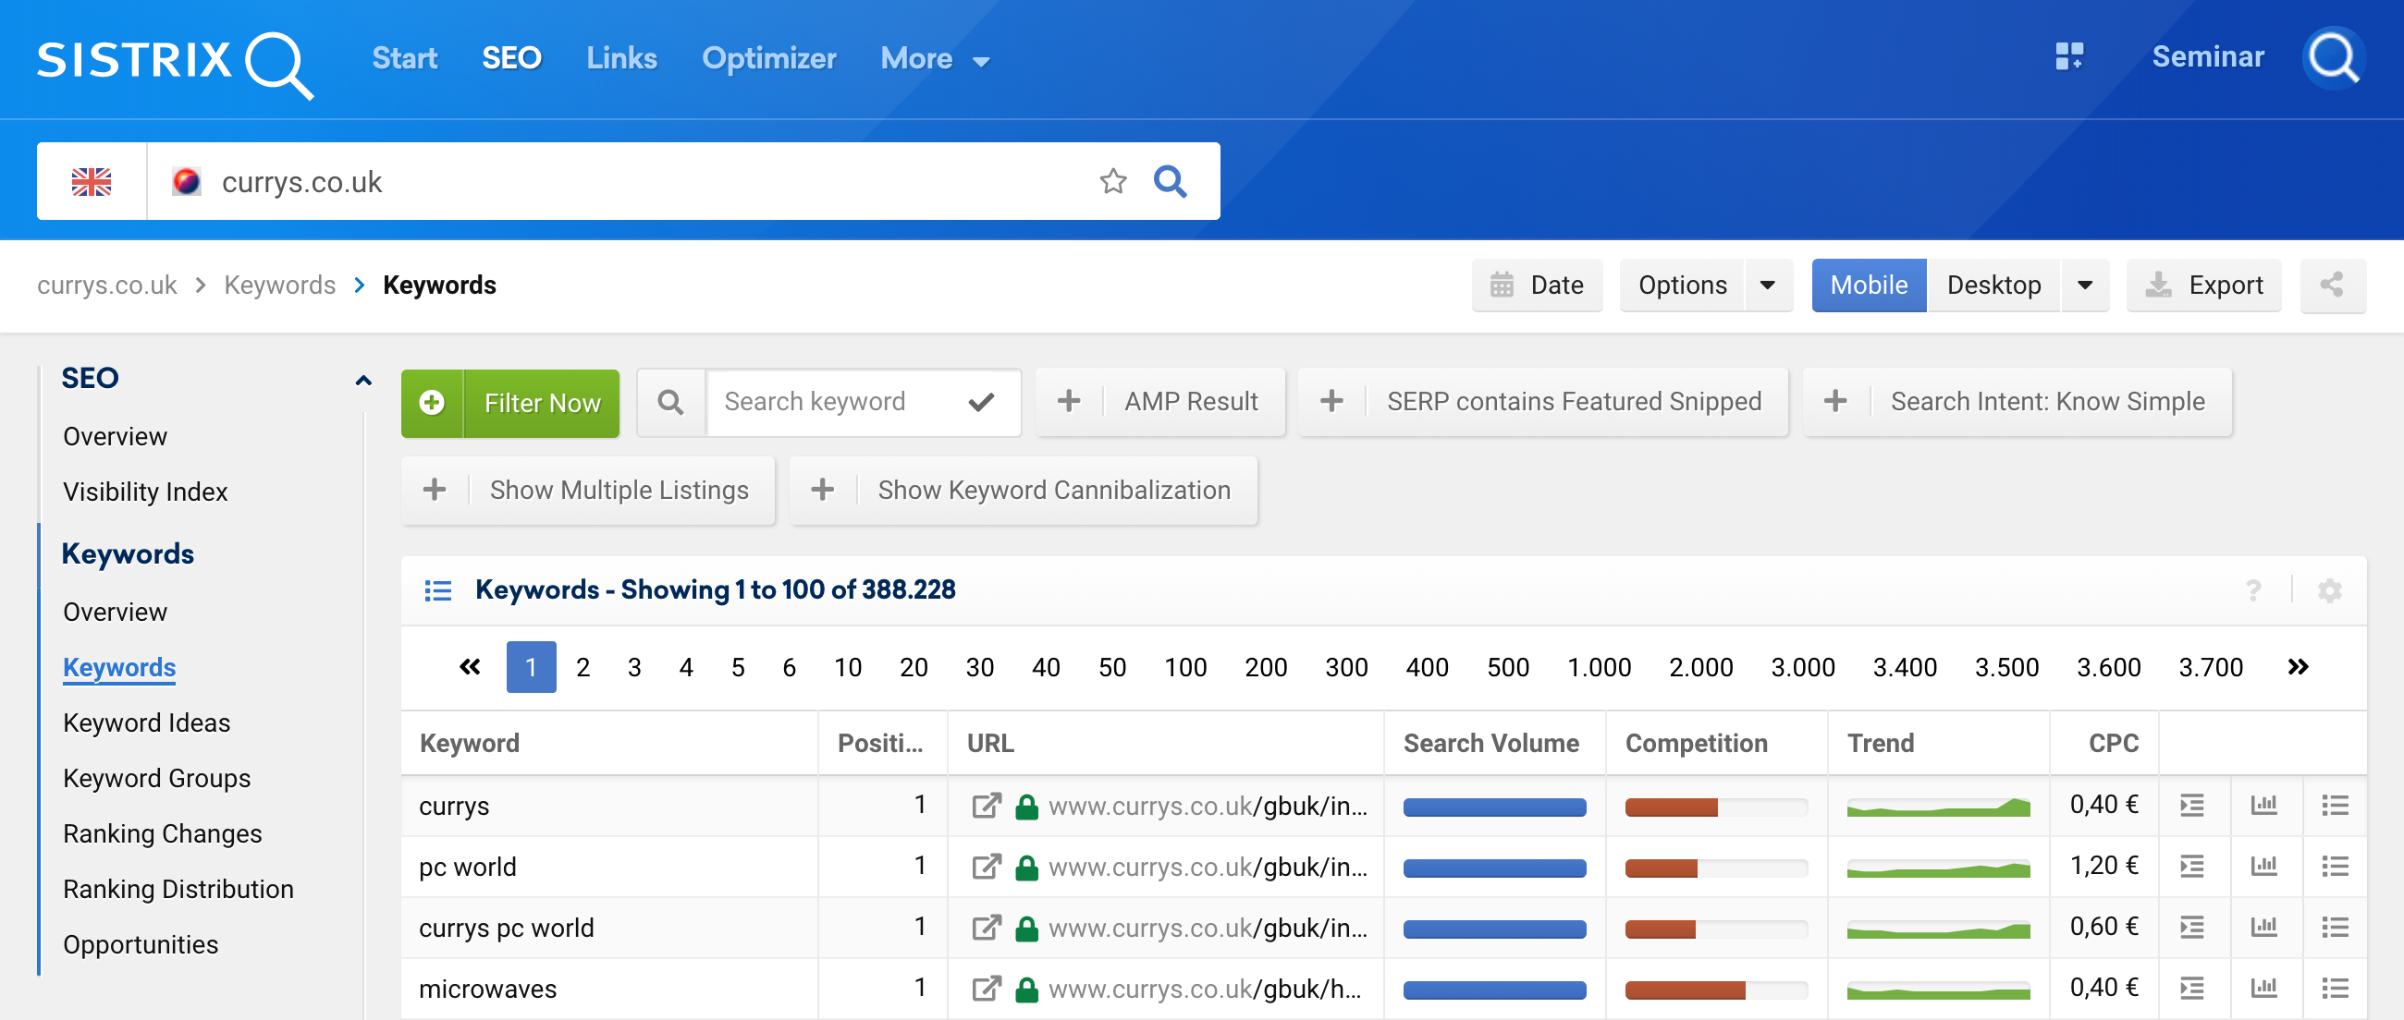The width and height of the screenshot is (2404, 1020).
Task: Click the star favorite icon in search bar
Action: tap(1112, 181)
